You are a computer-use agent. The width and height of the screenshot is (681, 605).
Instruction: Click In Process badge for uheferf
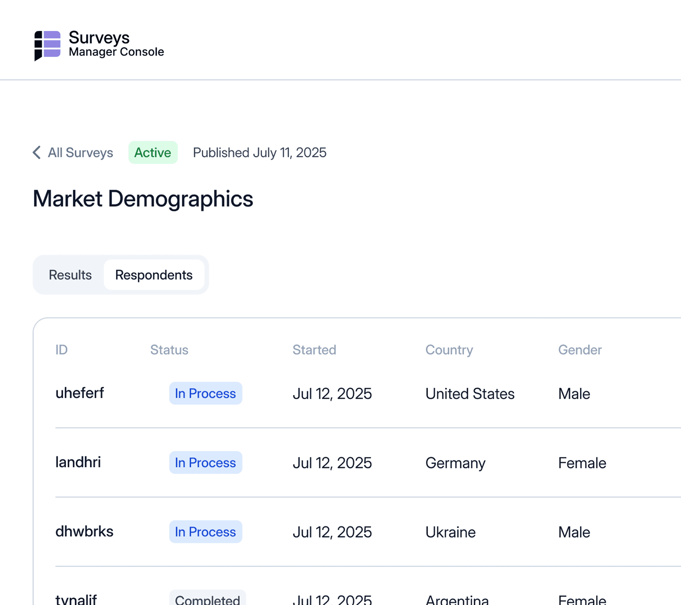pos(206,393)
